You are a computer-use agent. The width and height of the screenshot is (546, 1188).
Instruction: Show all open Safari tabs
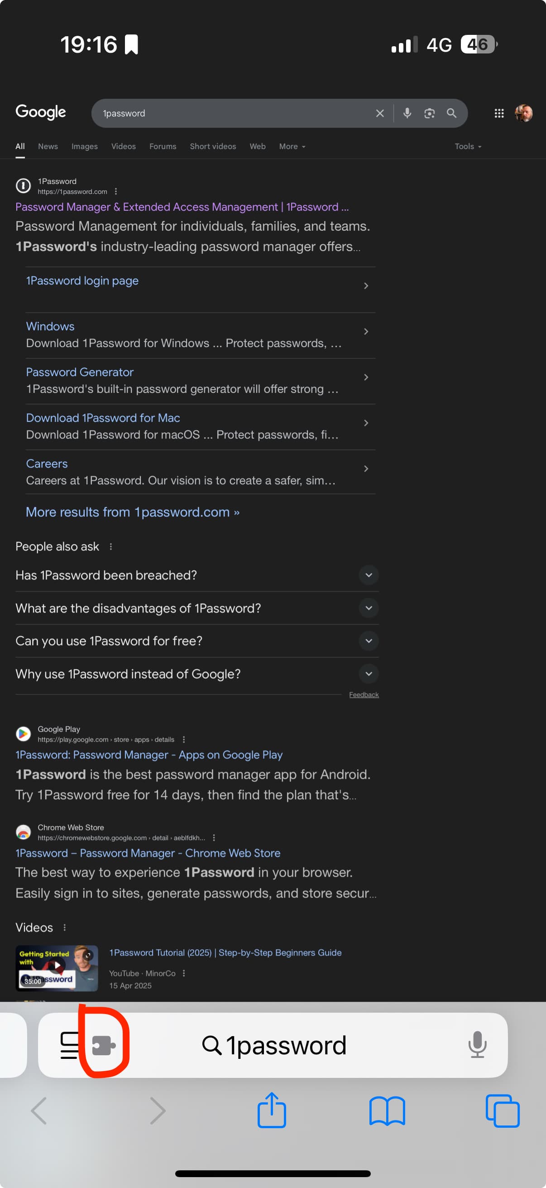[503, 1111]
